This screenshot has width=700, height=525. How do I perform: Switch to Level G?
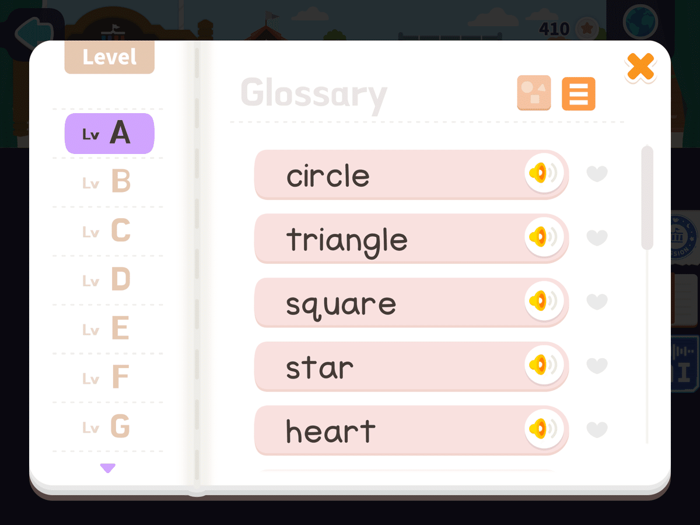(x=108, y=428)
